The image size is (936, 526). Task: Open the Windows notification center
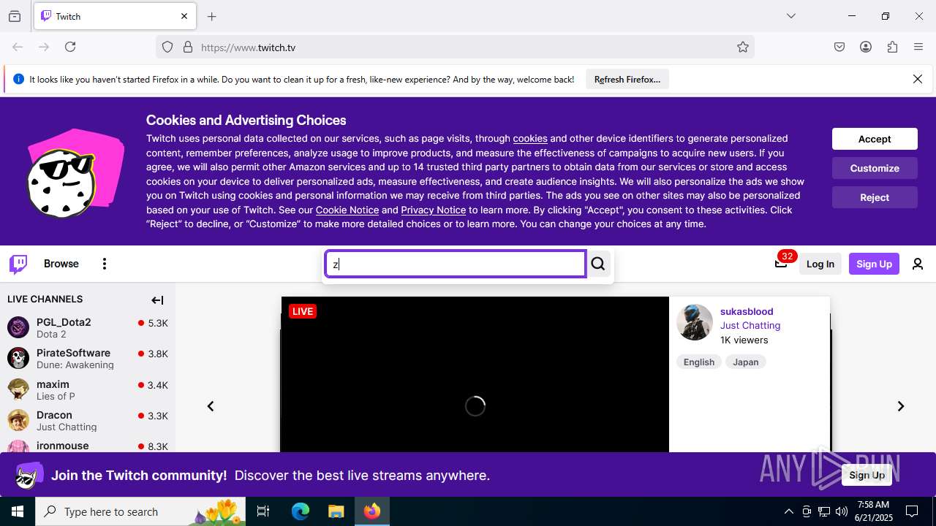[912, 511]
